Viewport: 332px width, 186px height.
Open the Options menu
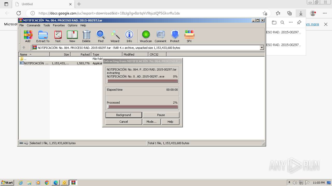[73, 25]
